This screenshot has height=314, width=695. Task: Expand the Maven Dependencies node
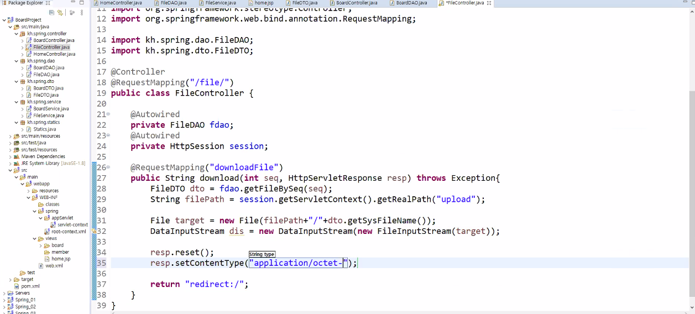[11, 156]
